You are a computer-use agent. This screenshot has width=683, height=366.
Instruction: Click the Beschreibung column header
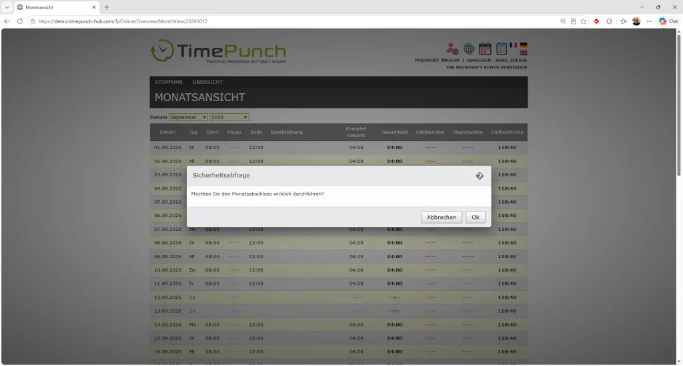point(287,132)
